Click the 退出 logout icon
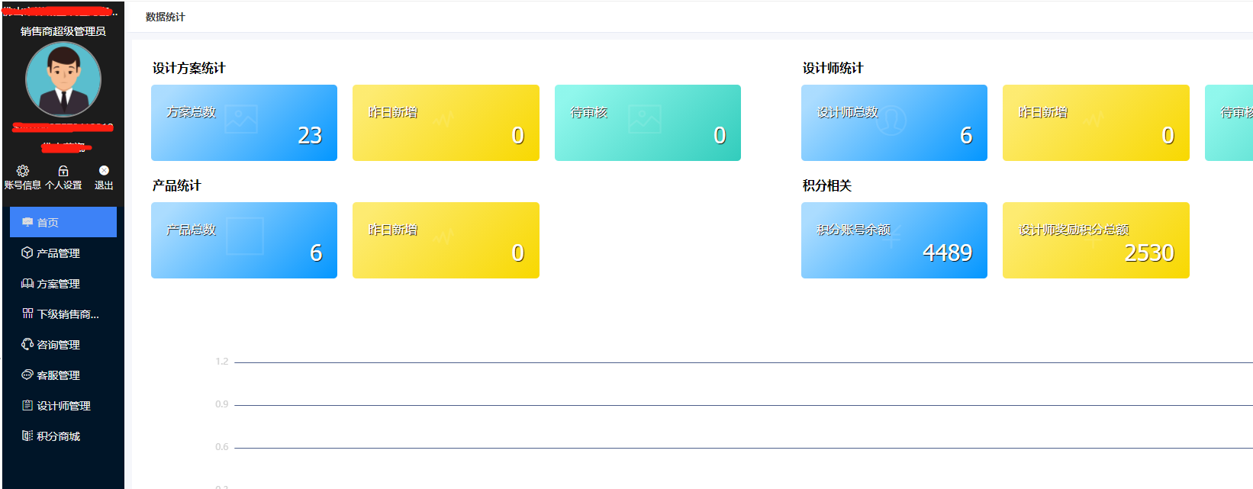 pos(104,171)
